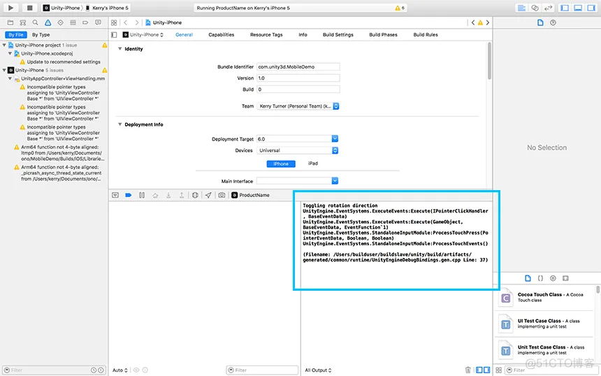Toggle breakpoints activation in debug bar
Screen dimensions: 601x376
(x=129, y=195)
